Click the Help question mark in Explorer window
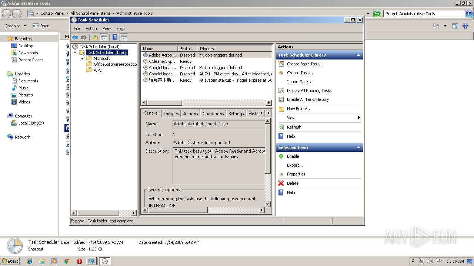Viewport: 474px width, 266px height. tap(466, 26)
